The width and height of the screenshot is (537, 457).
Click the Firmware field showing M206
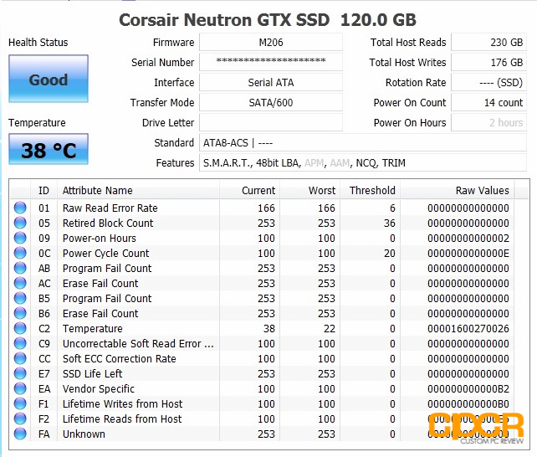pos(271,43)
